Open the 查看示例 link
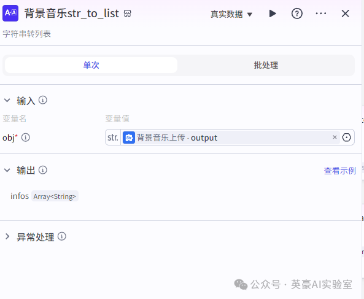This screenshot has width=364, height=299. pos(340,171)
